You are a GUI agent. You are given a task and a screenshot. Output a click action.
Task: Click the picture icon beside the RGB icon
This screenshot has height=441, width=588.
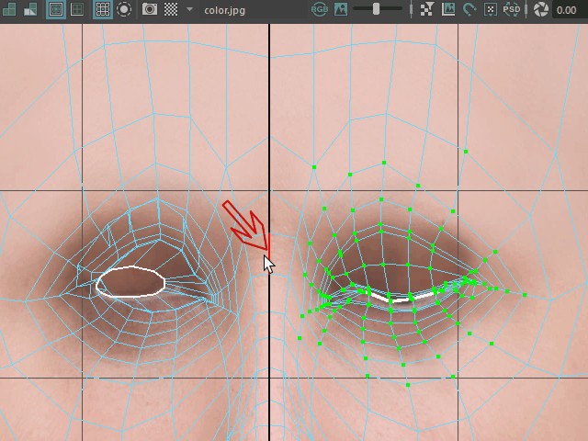[341, 10]
